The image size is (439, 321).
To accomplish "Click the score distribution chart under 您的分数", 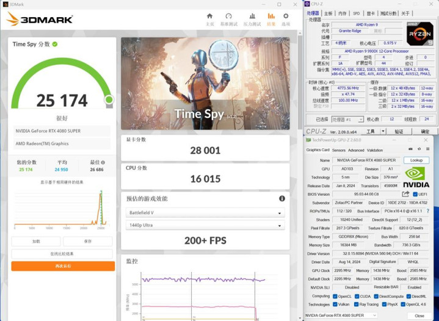I will pyautogui.click(x=61, y=209).
